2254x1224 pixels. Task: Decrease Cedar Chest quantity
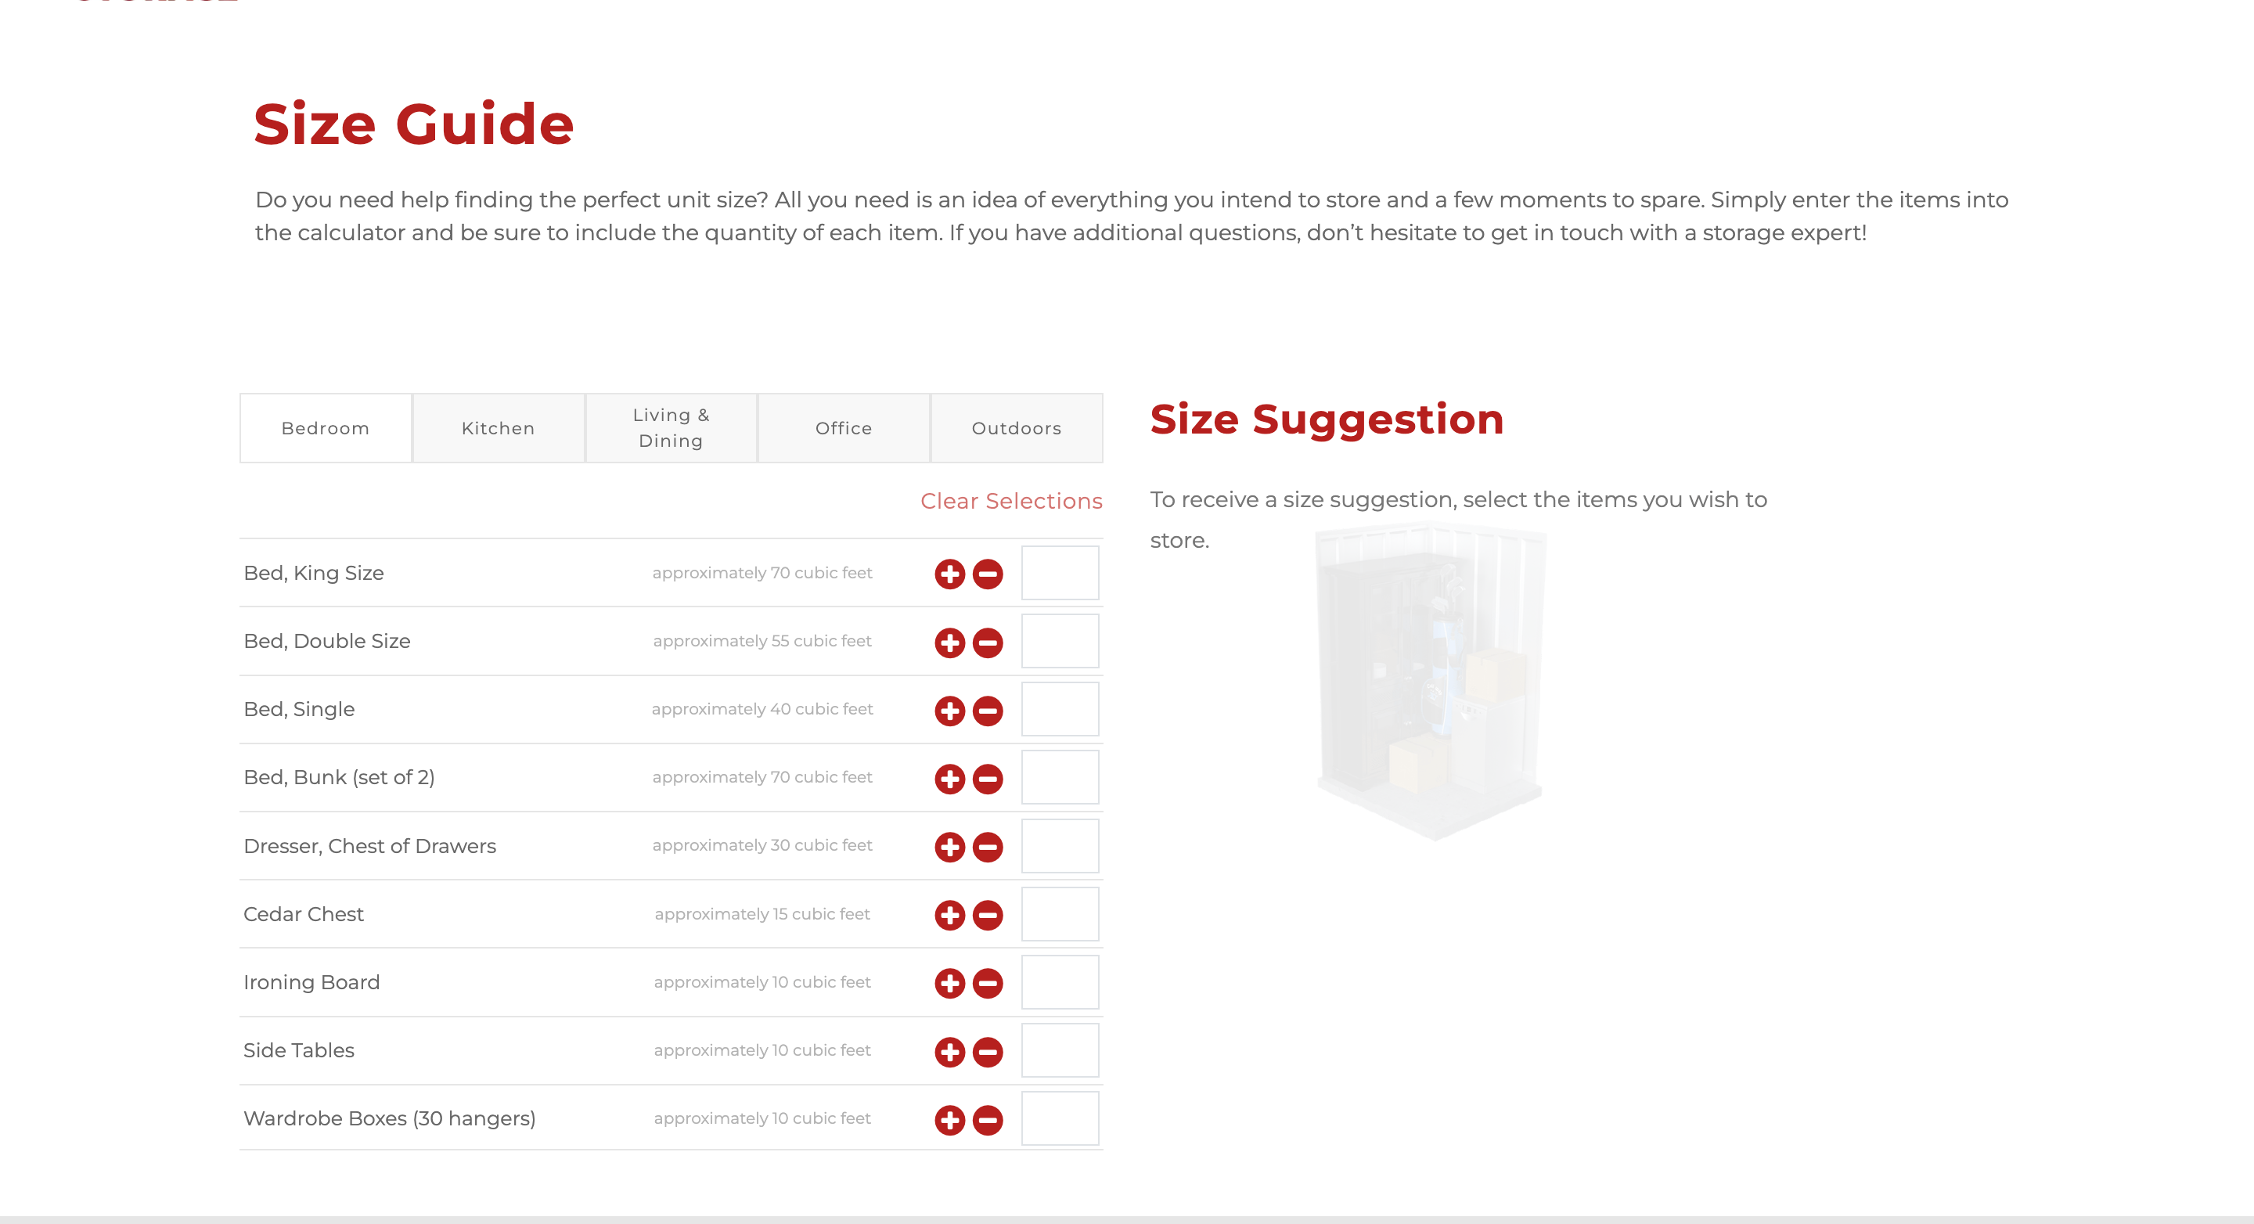click(x=988, y=915)
